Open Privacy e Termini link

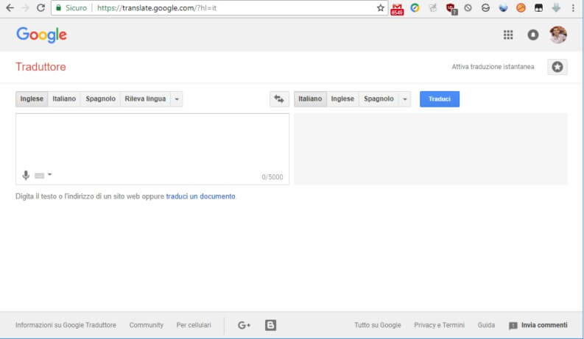pos(439,325)
